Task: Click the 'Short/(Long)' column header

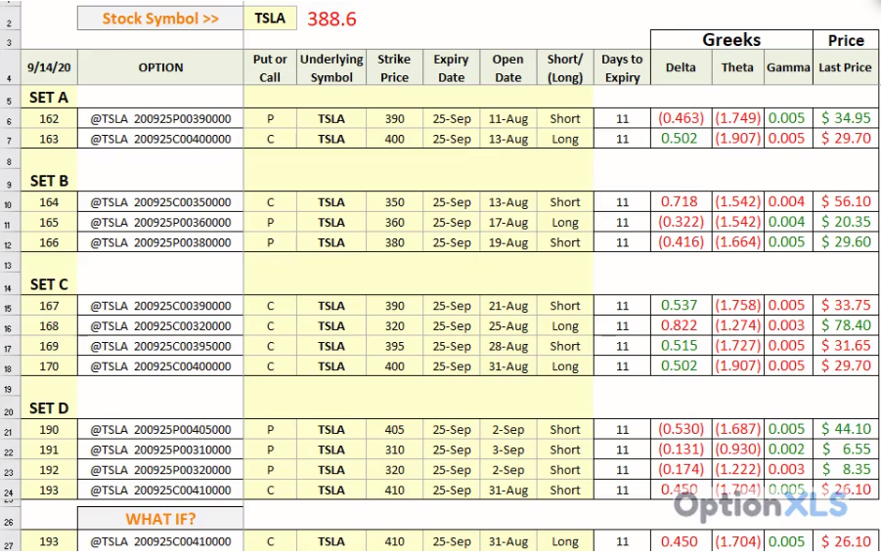Action: point(565,67)
